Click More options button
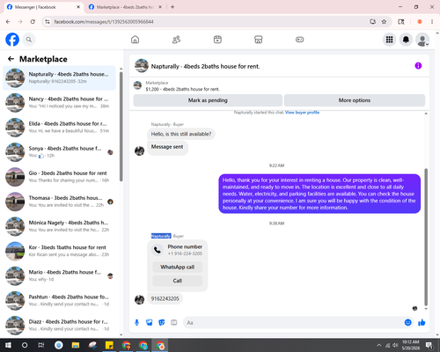Image resolution: width=440 pixels, height=352 pixels. click(x=355, y=100)
